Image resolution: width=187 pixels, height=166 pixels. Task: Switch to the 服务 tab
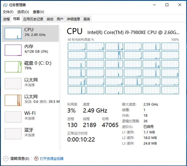(87, 19)
